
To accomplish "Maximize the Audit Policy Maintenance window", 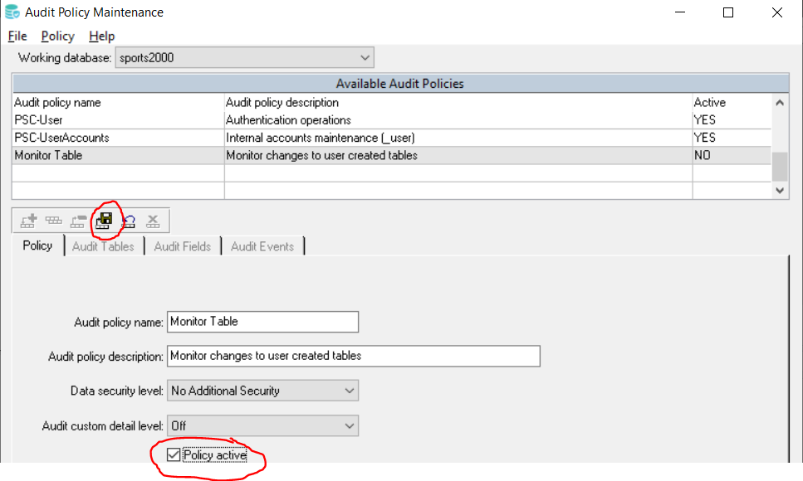I will pos(728,12).
